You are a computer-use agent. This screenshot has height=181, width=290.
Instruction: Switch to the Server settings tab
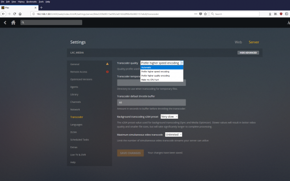pos(254,42)
